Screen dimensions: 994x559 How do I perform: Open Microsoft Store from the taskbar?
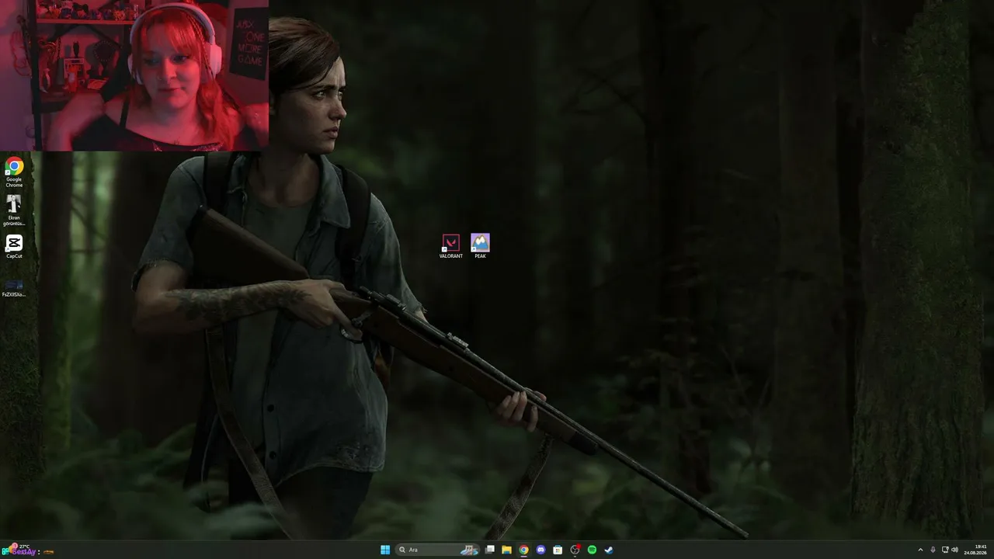558,550
